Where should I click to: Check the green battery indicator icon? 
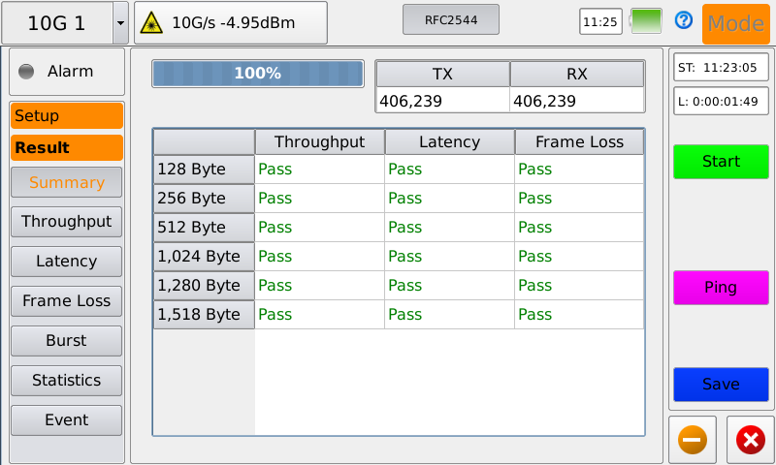tap(646, 20)
